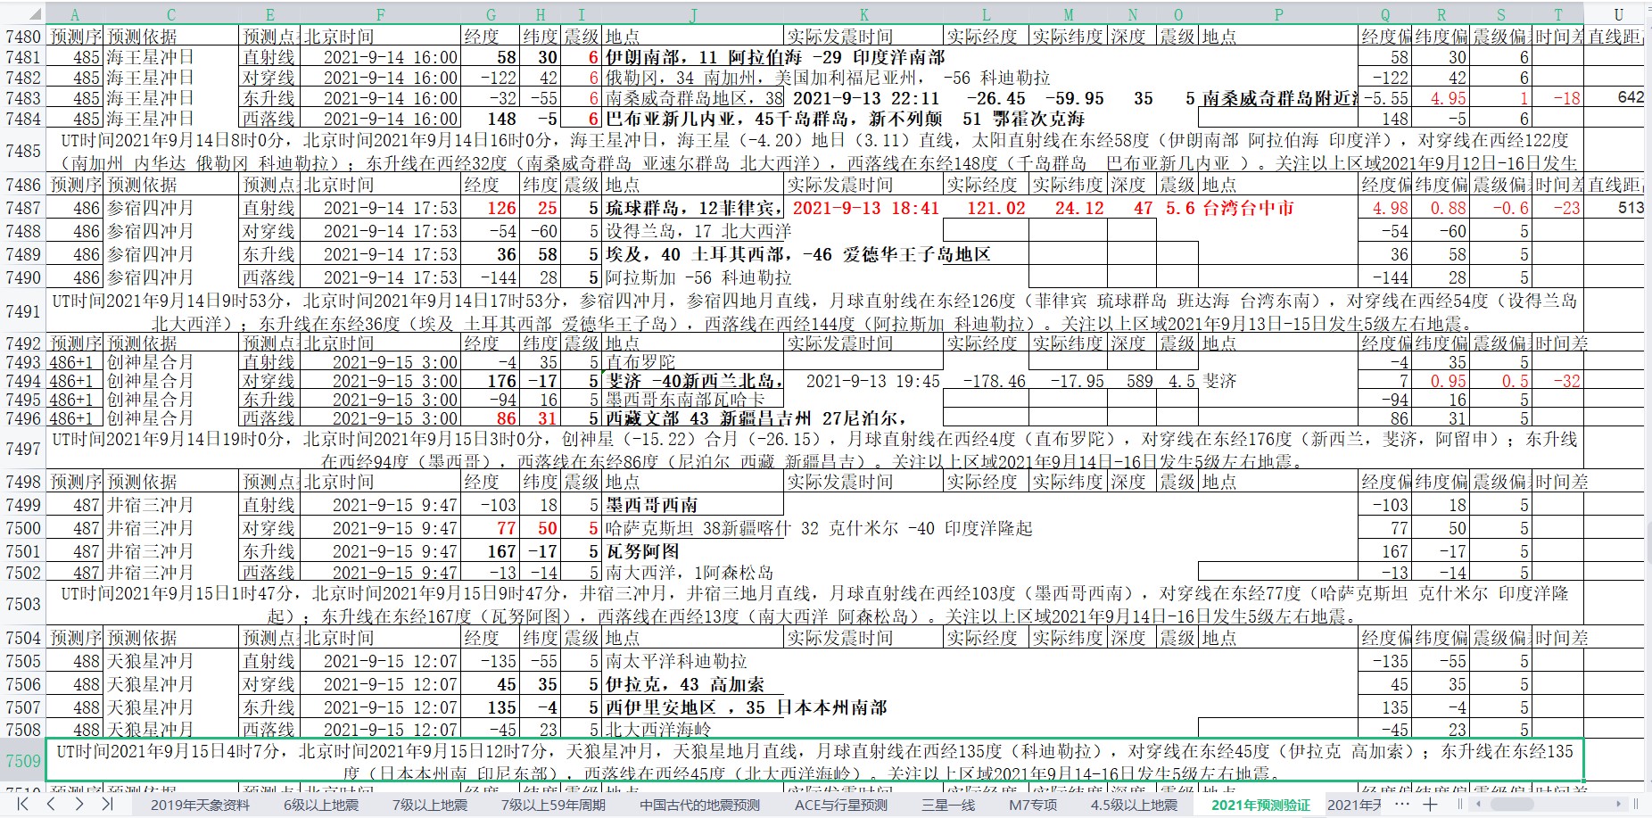
Task: Add a new sheet with plus icon
Action: pyautogui.click(x=1430, y=805)
